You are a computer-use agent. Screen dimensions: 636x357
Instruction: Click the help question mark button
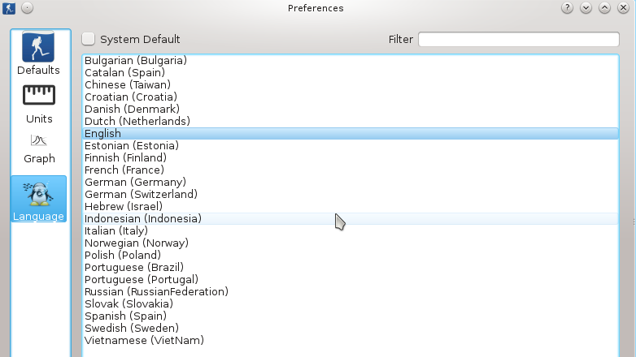point(566,8)
